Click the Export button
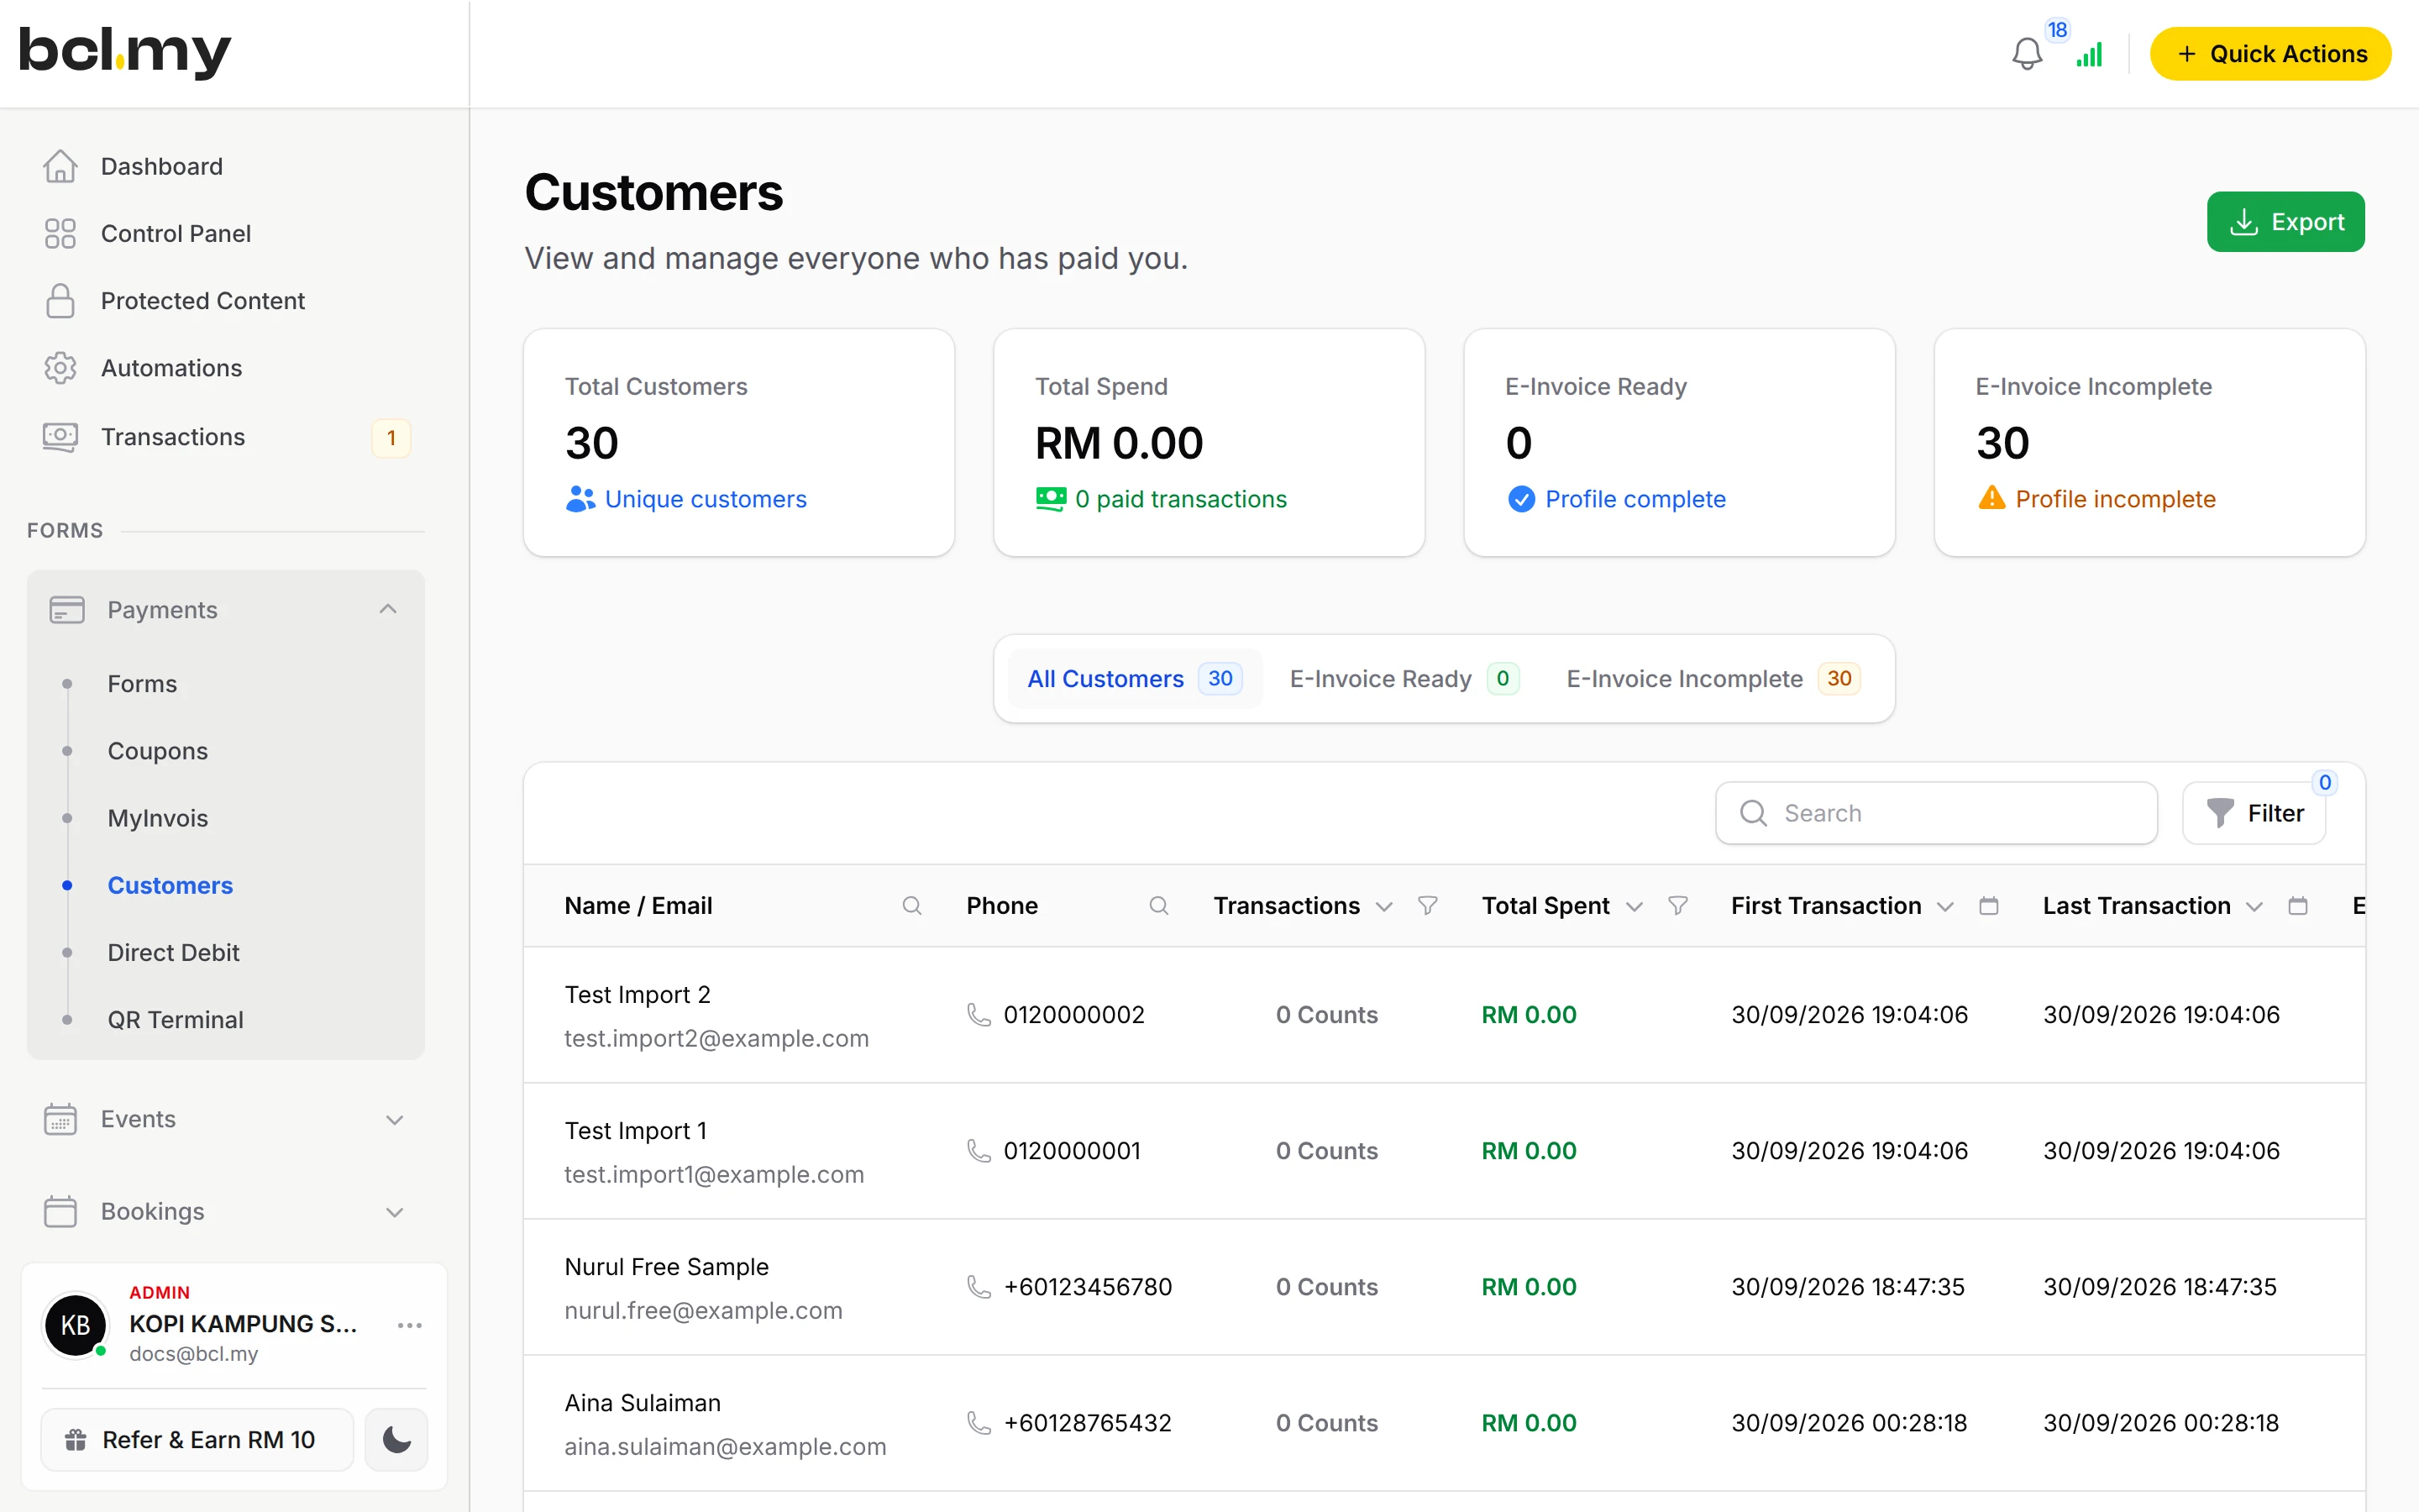This screenshot has width=2419, height=1512. pos(2285,222)
